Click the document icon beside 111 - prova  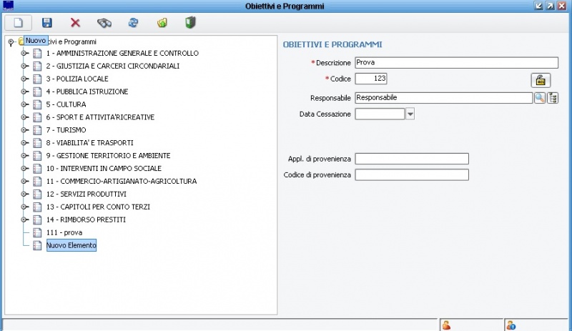point(37,232)
